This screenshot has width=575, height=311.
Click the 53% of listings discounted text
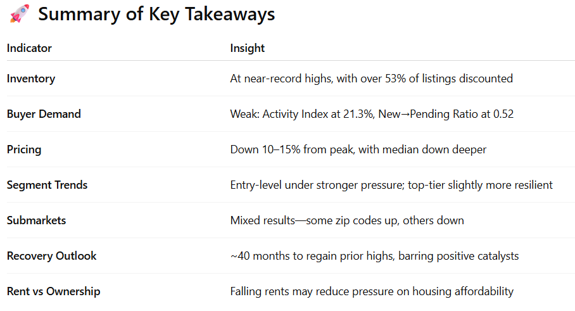(x=448, y=79)
